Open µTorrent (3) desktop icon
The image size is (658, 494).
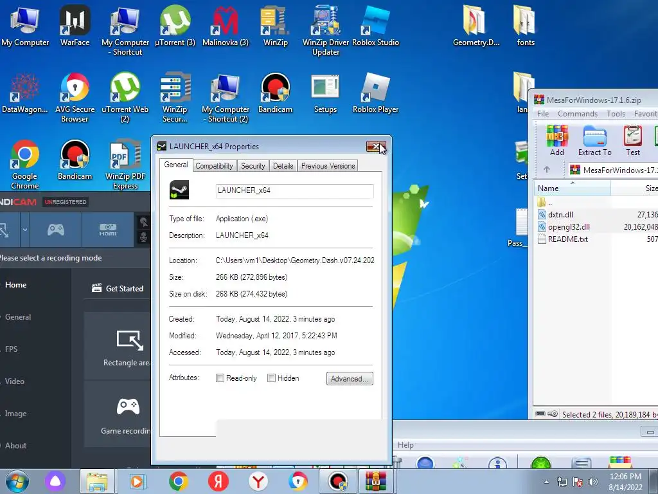[x=175, y=25]
